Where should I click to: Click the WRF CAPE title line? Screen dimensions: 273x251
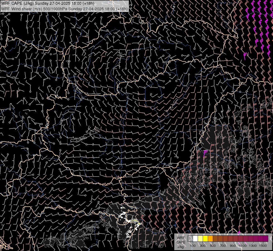(x=48, y=3)
